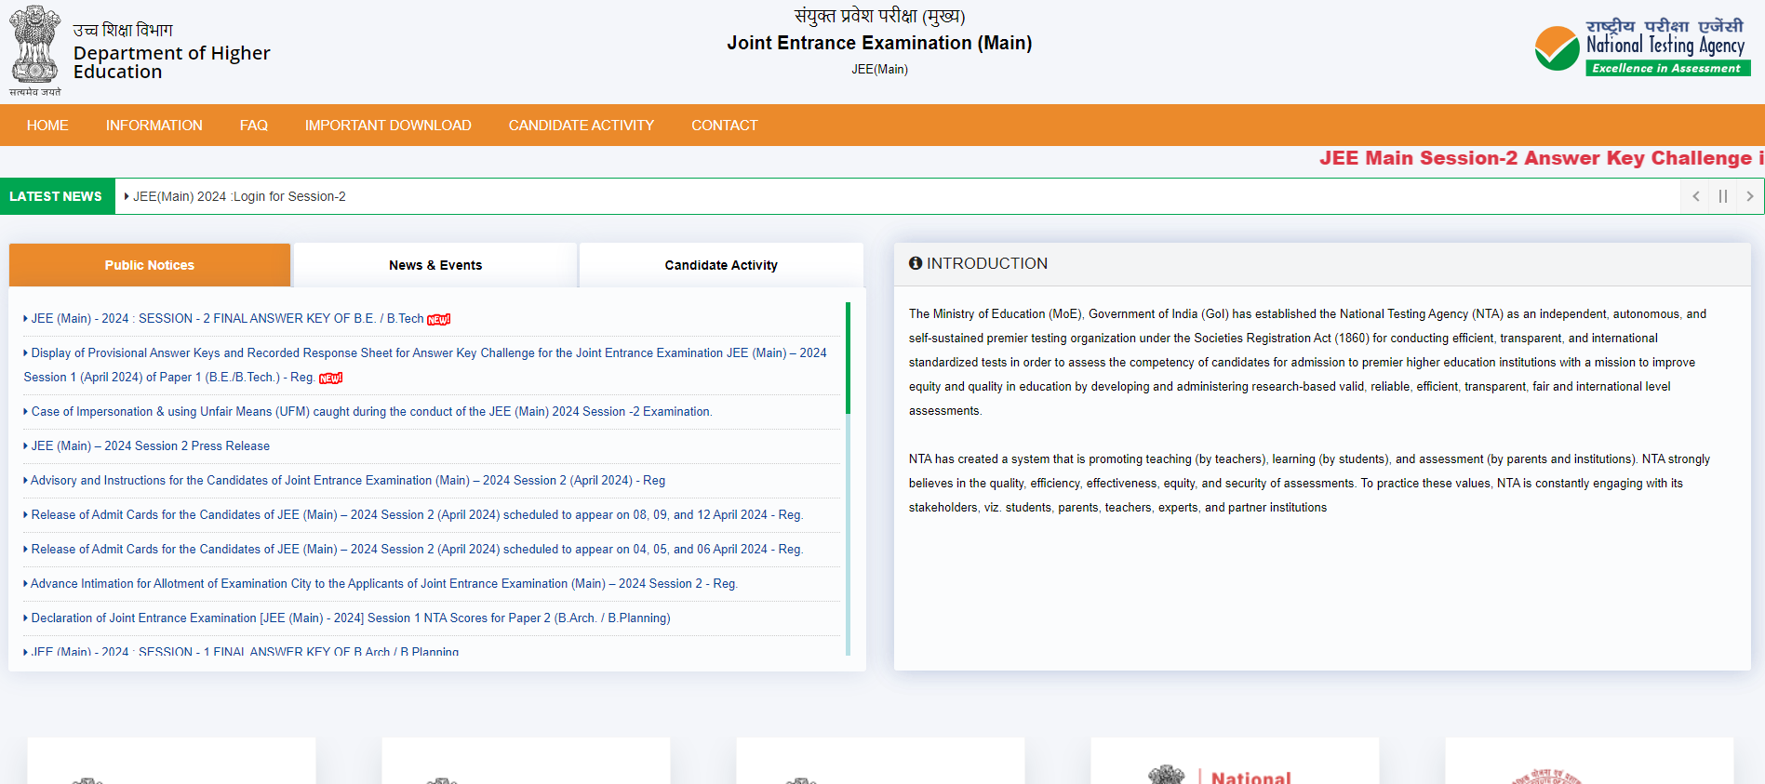Viewport: 1765px width, 784px height.
Task: Click the NEW badge on Provisional Answer Keys notice
Action: tap(330, 378)
